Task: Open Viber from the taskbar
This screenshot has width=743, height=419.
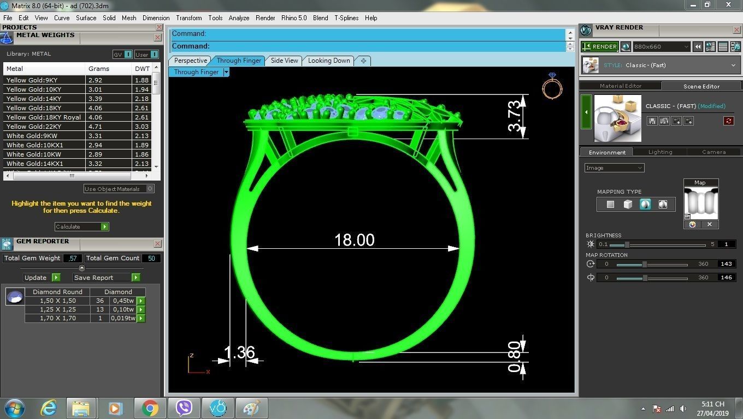Action: point(184,408)
